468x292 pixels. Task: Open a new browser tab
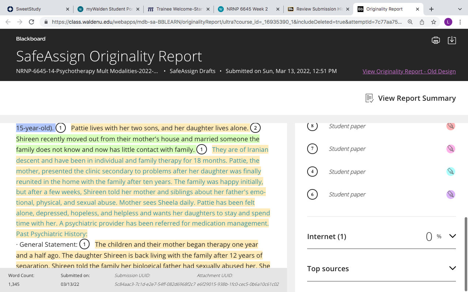(431, 9)
